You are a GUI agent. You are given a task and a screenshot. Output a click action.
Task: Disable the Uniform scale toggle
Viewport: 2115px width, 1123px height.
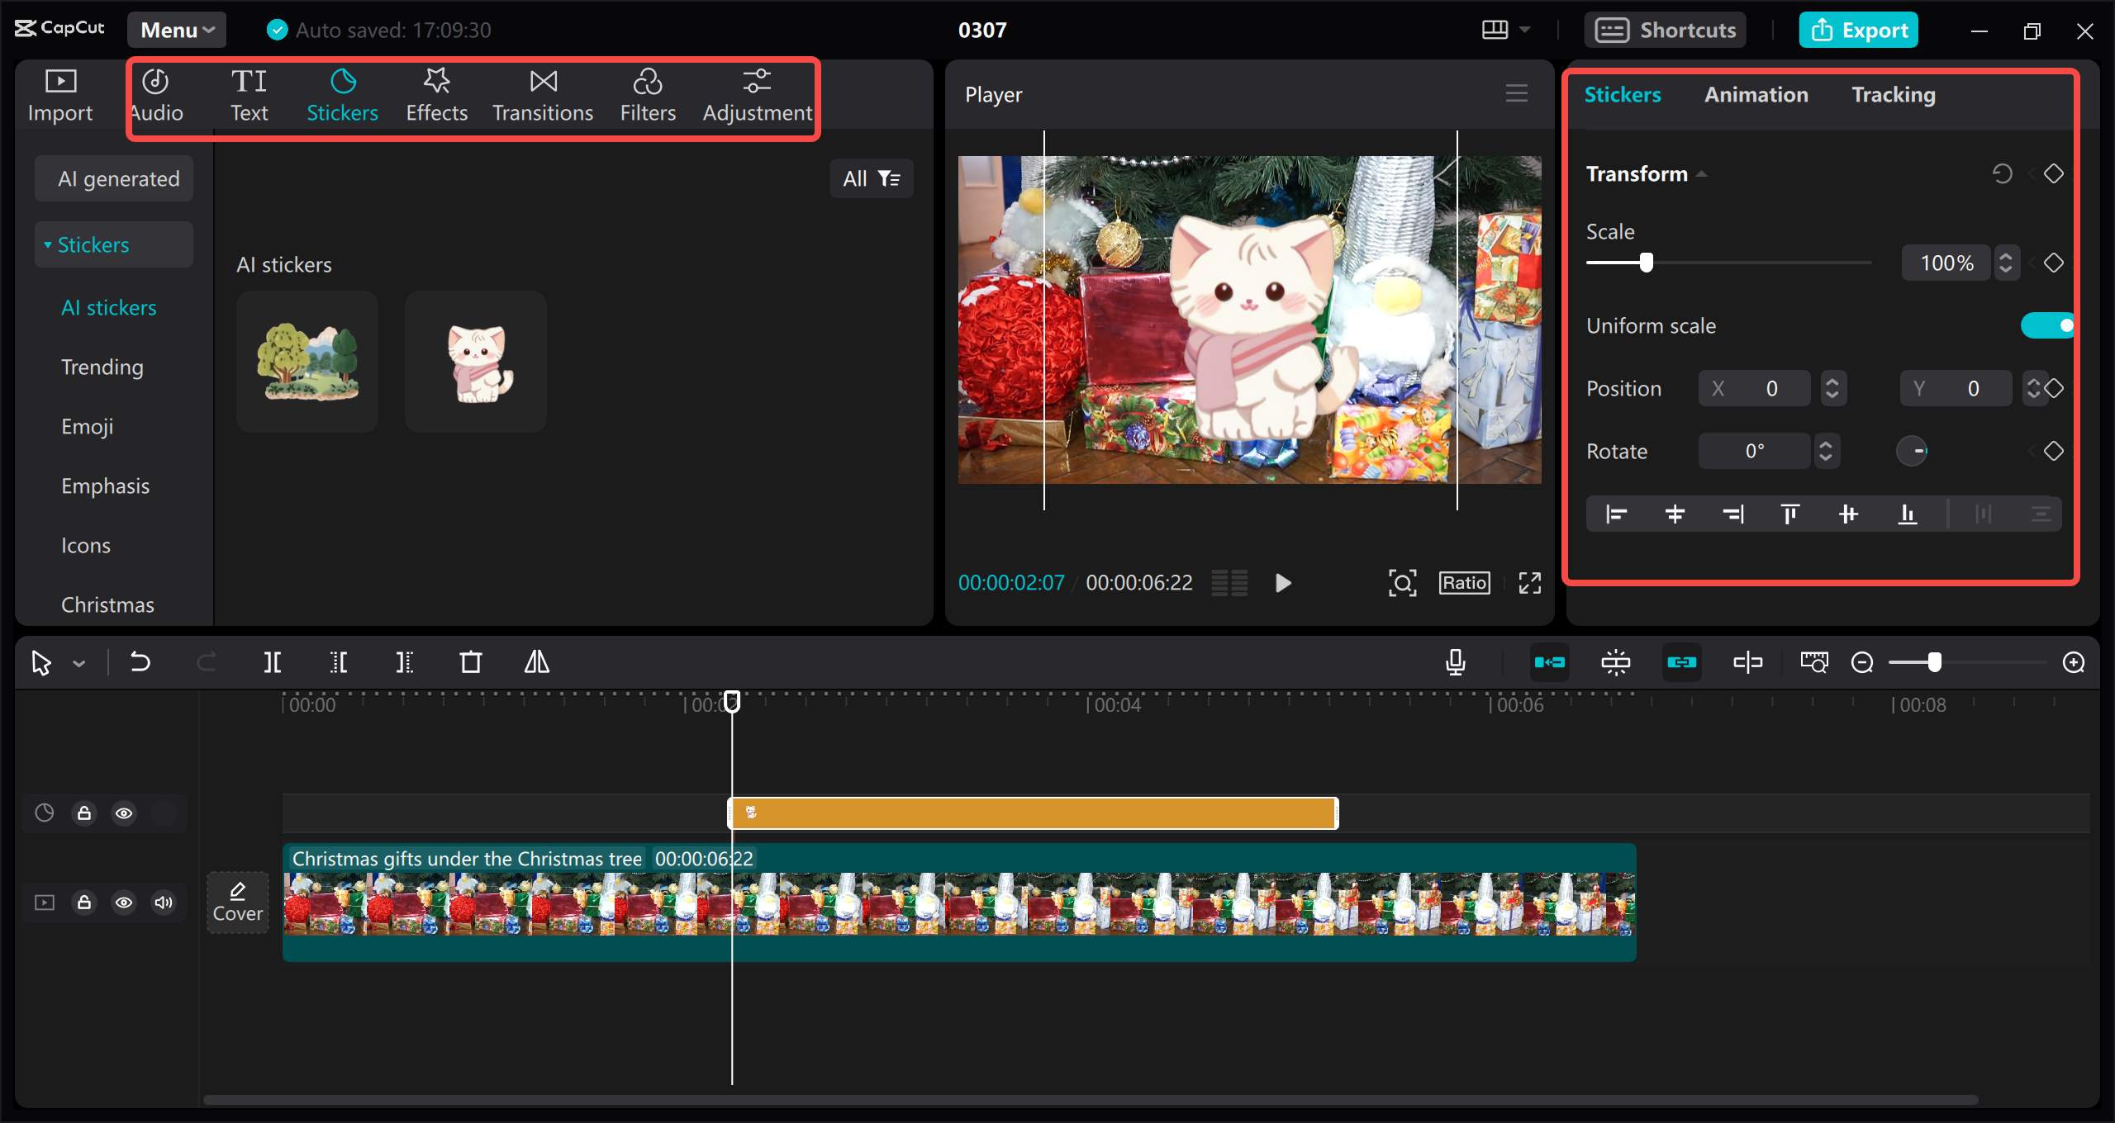pyautogui.click(x=2046, y=325)
